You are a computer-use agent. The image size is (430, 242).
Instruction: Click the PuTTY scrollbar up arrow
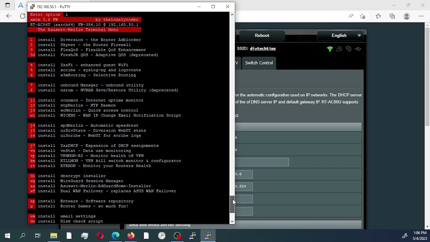point(232,15)
